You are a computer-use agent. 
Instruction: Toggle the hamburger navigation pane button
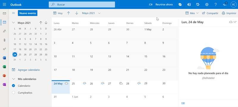tap(13, 13)
